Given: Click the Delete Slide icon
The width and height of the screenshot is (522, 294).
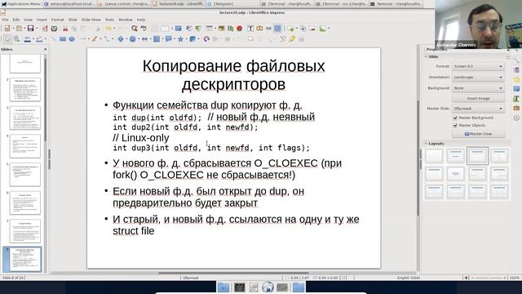Looking at the screenshot, I should 312,29.
